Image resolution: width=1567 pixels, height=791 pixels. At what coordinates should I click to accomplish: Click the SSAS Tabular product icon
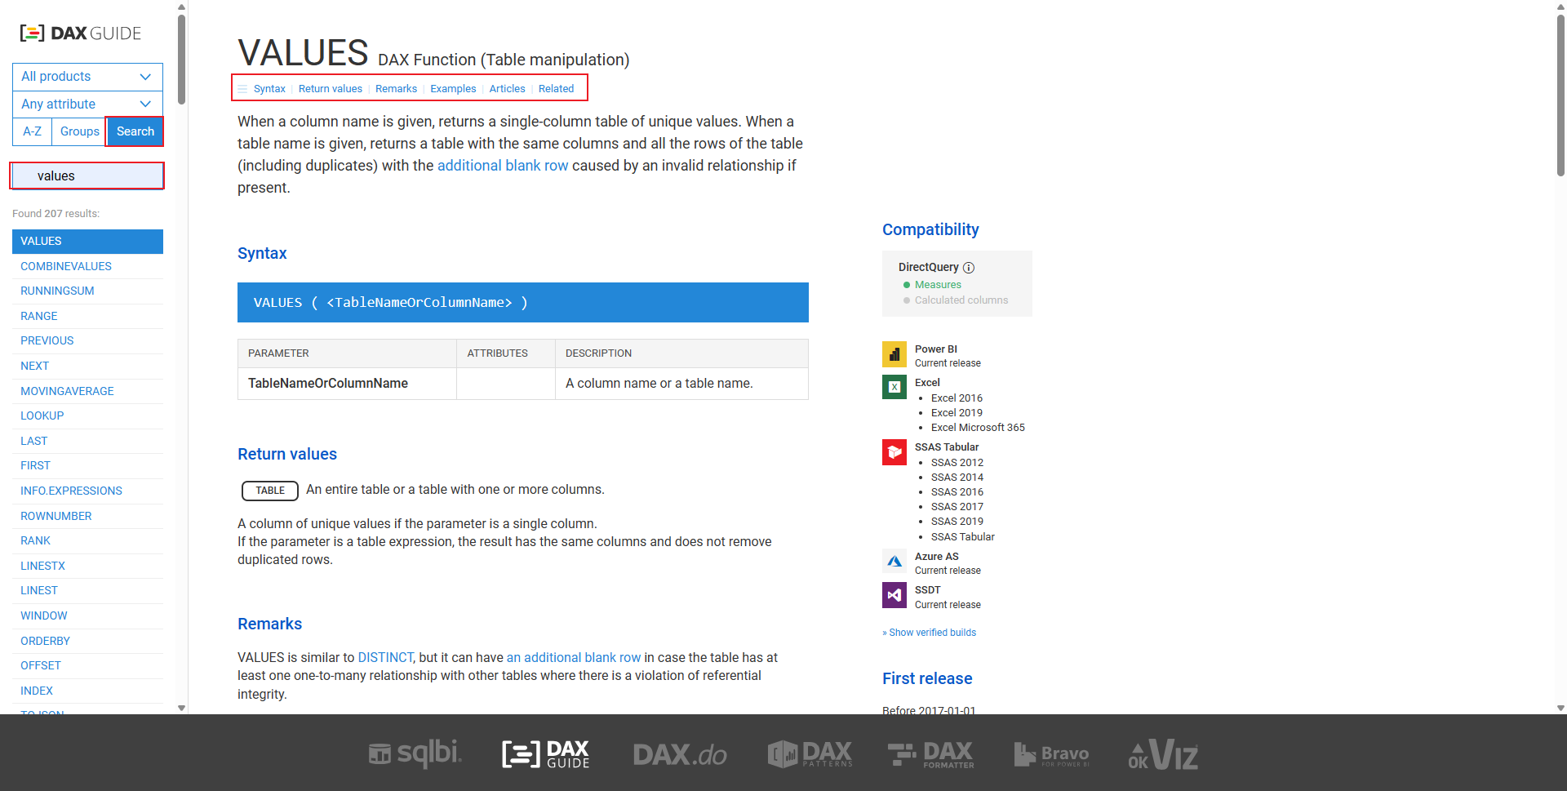[894, 451]
